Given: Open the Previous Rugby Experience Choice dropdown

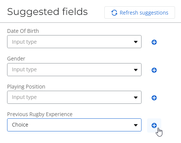Looking at the screenshot, I should (x=74, y=125).
